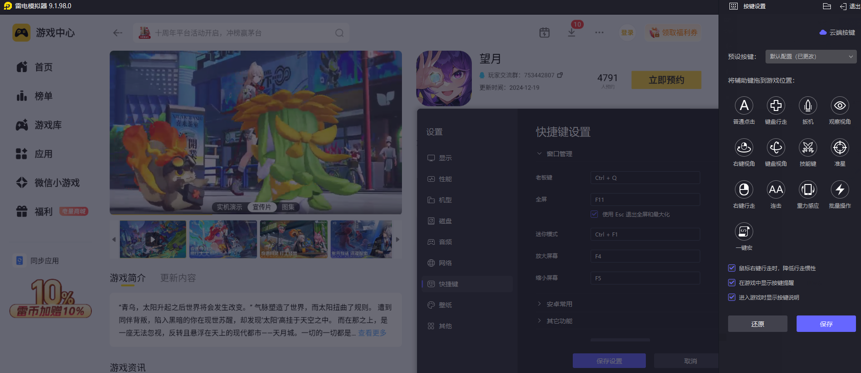Open the calendar check-in icon

pyautogui.click(x=544, y=32)
